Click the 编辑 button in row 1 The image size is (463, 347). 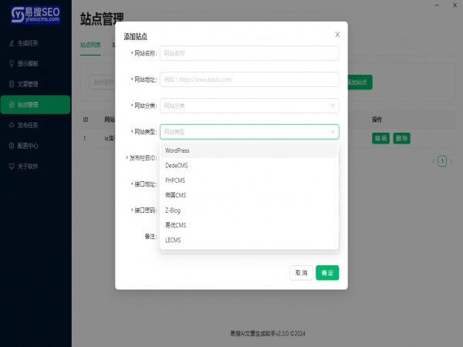(380, 138)
